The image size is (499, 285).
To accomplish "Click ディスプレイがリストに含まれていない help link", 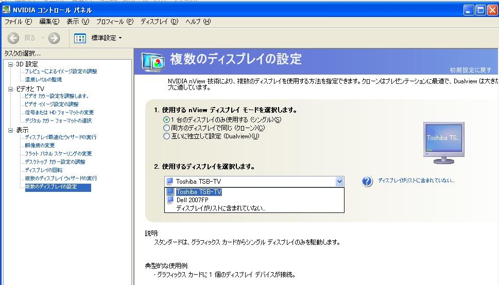I will 416,181.
